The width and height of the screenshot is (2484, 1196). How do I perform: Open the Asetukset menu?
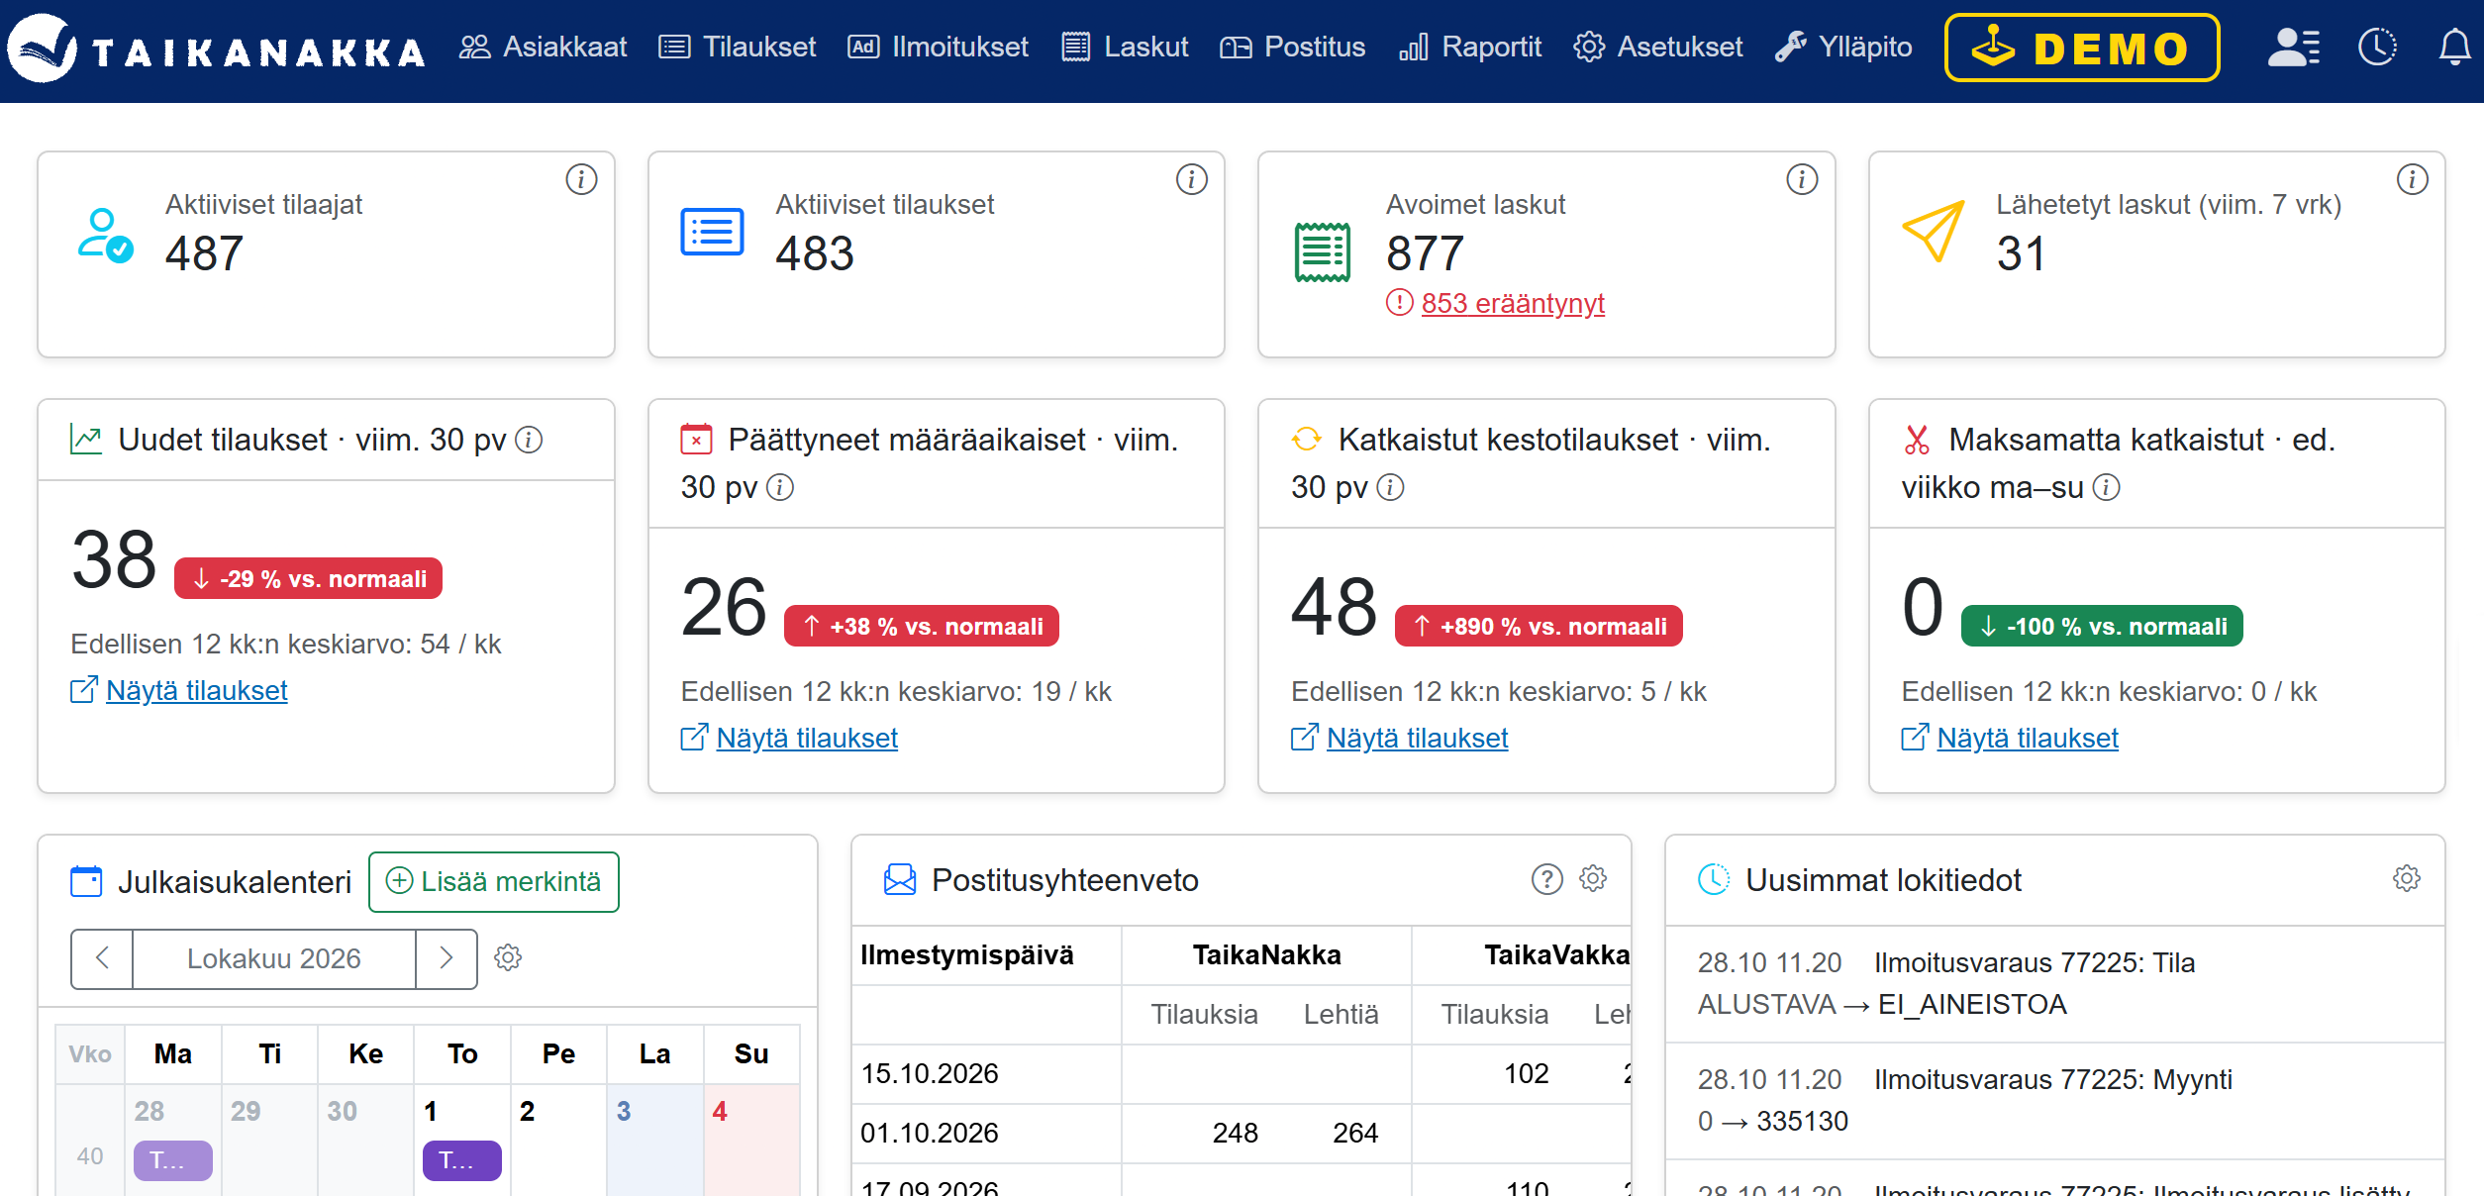pyautogui.click(x=1658, y=48)
